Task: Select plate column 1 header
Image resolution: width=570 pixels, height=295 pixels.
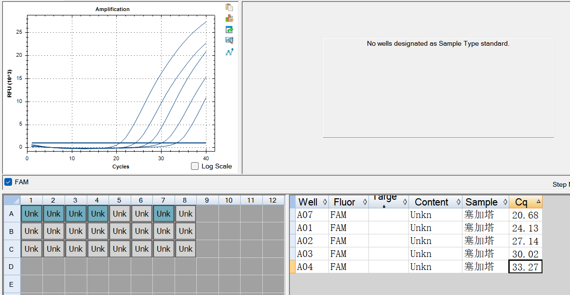Action: 31,200
